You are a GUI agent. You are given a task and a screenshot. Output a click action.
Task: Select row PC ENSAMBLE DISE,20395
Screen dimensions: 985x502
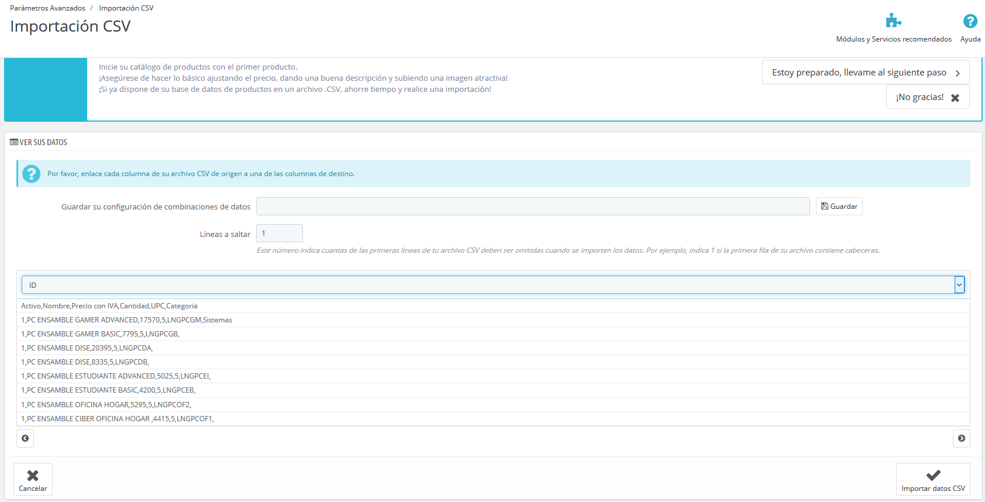pyautogui.click(x=493, y=348)
